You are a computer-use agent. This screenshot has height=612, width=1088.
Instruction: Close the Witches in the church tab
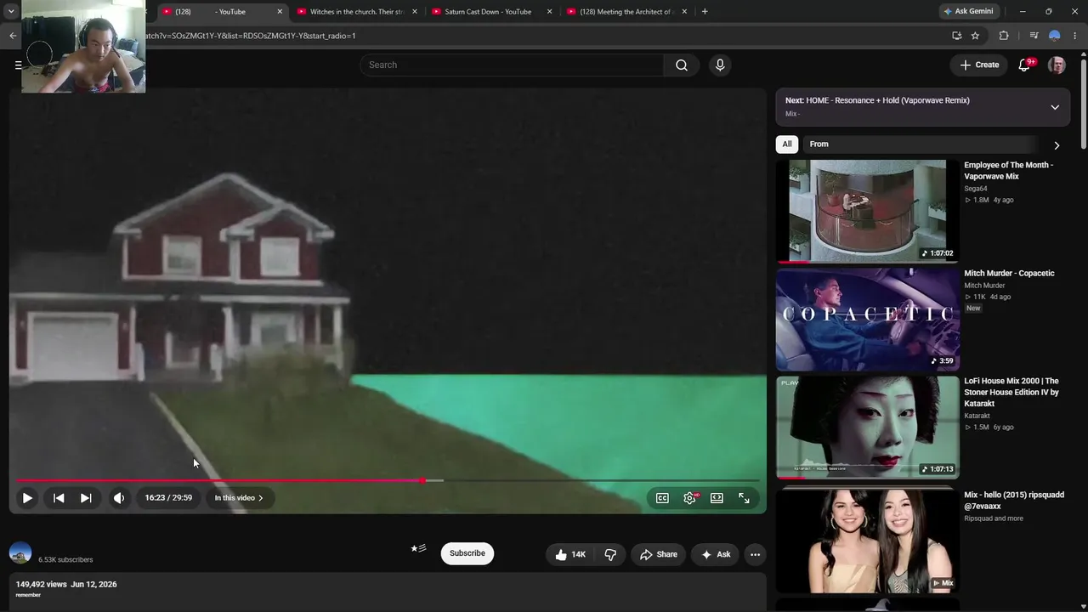pos(415,12)
